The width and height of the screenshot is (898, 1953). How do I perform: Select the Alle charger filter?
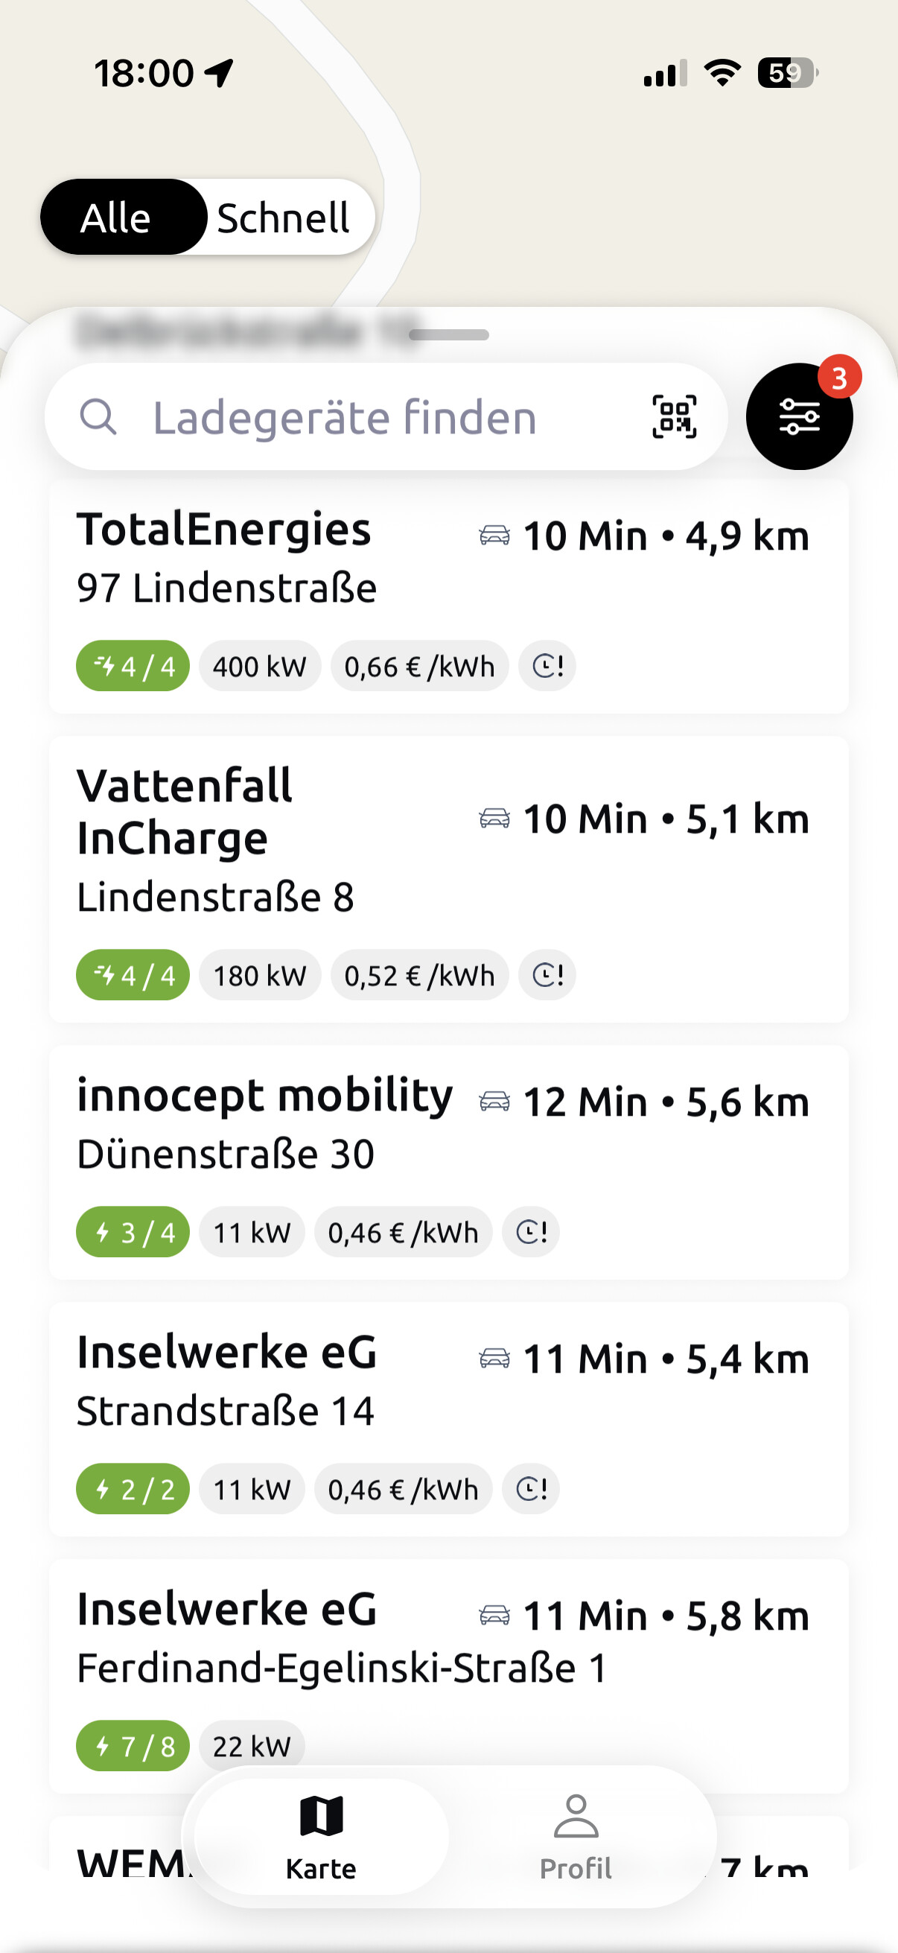pos(116,217)
